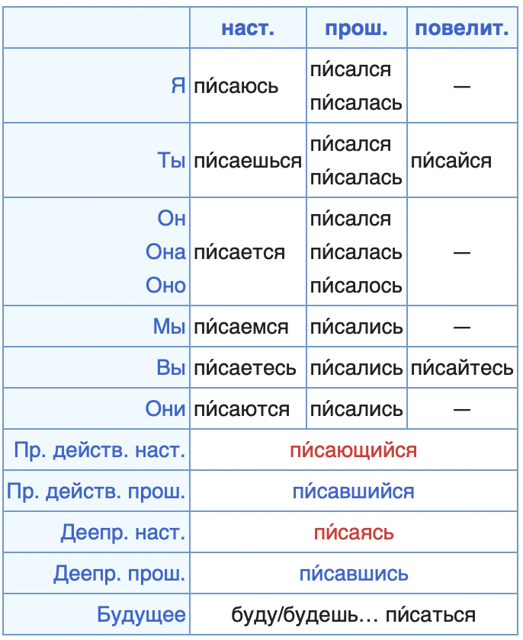Viewport: 523px width, 640px height.
Task: Click the "Деепр. прош." row label link
Action: click(120, 574)
